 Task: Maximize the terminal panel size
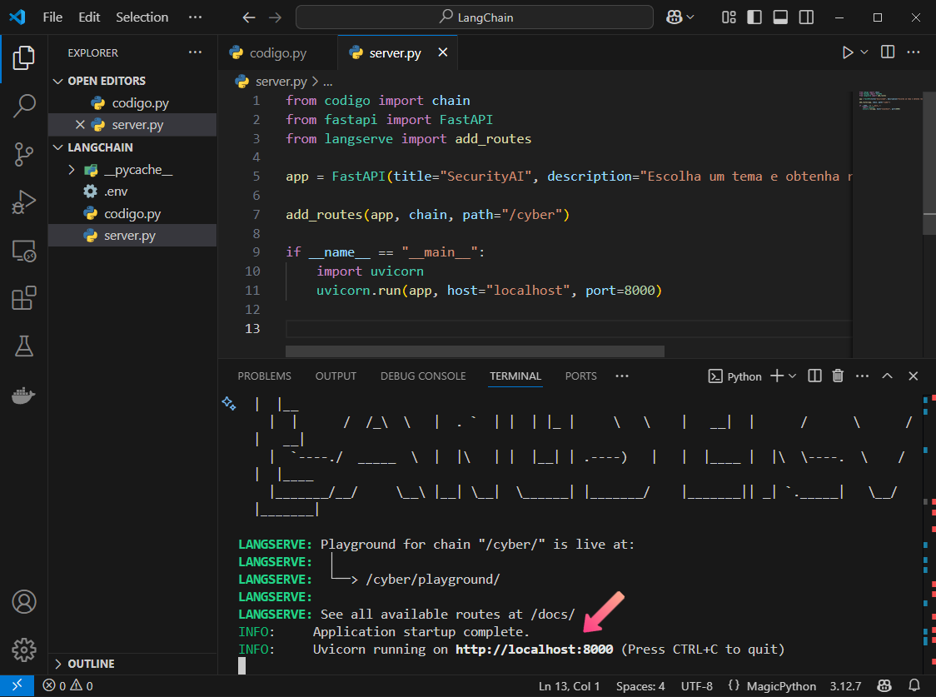[x=887, y=376]
